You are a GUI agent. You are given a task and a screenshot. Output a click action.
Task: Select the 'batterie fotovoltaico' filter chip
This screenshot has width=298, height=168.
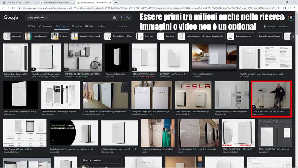[x=269, y=36]
